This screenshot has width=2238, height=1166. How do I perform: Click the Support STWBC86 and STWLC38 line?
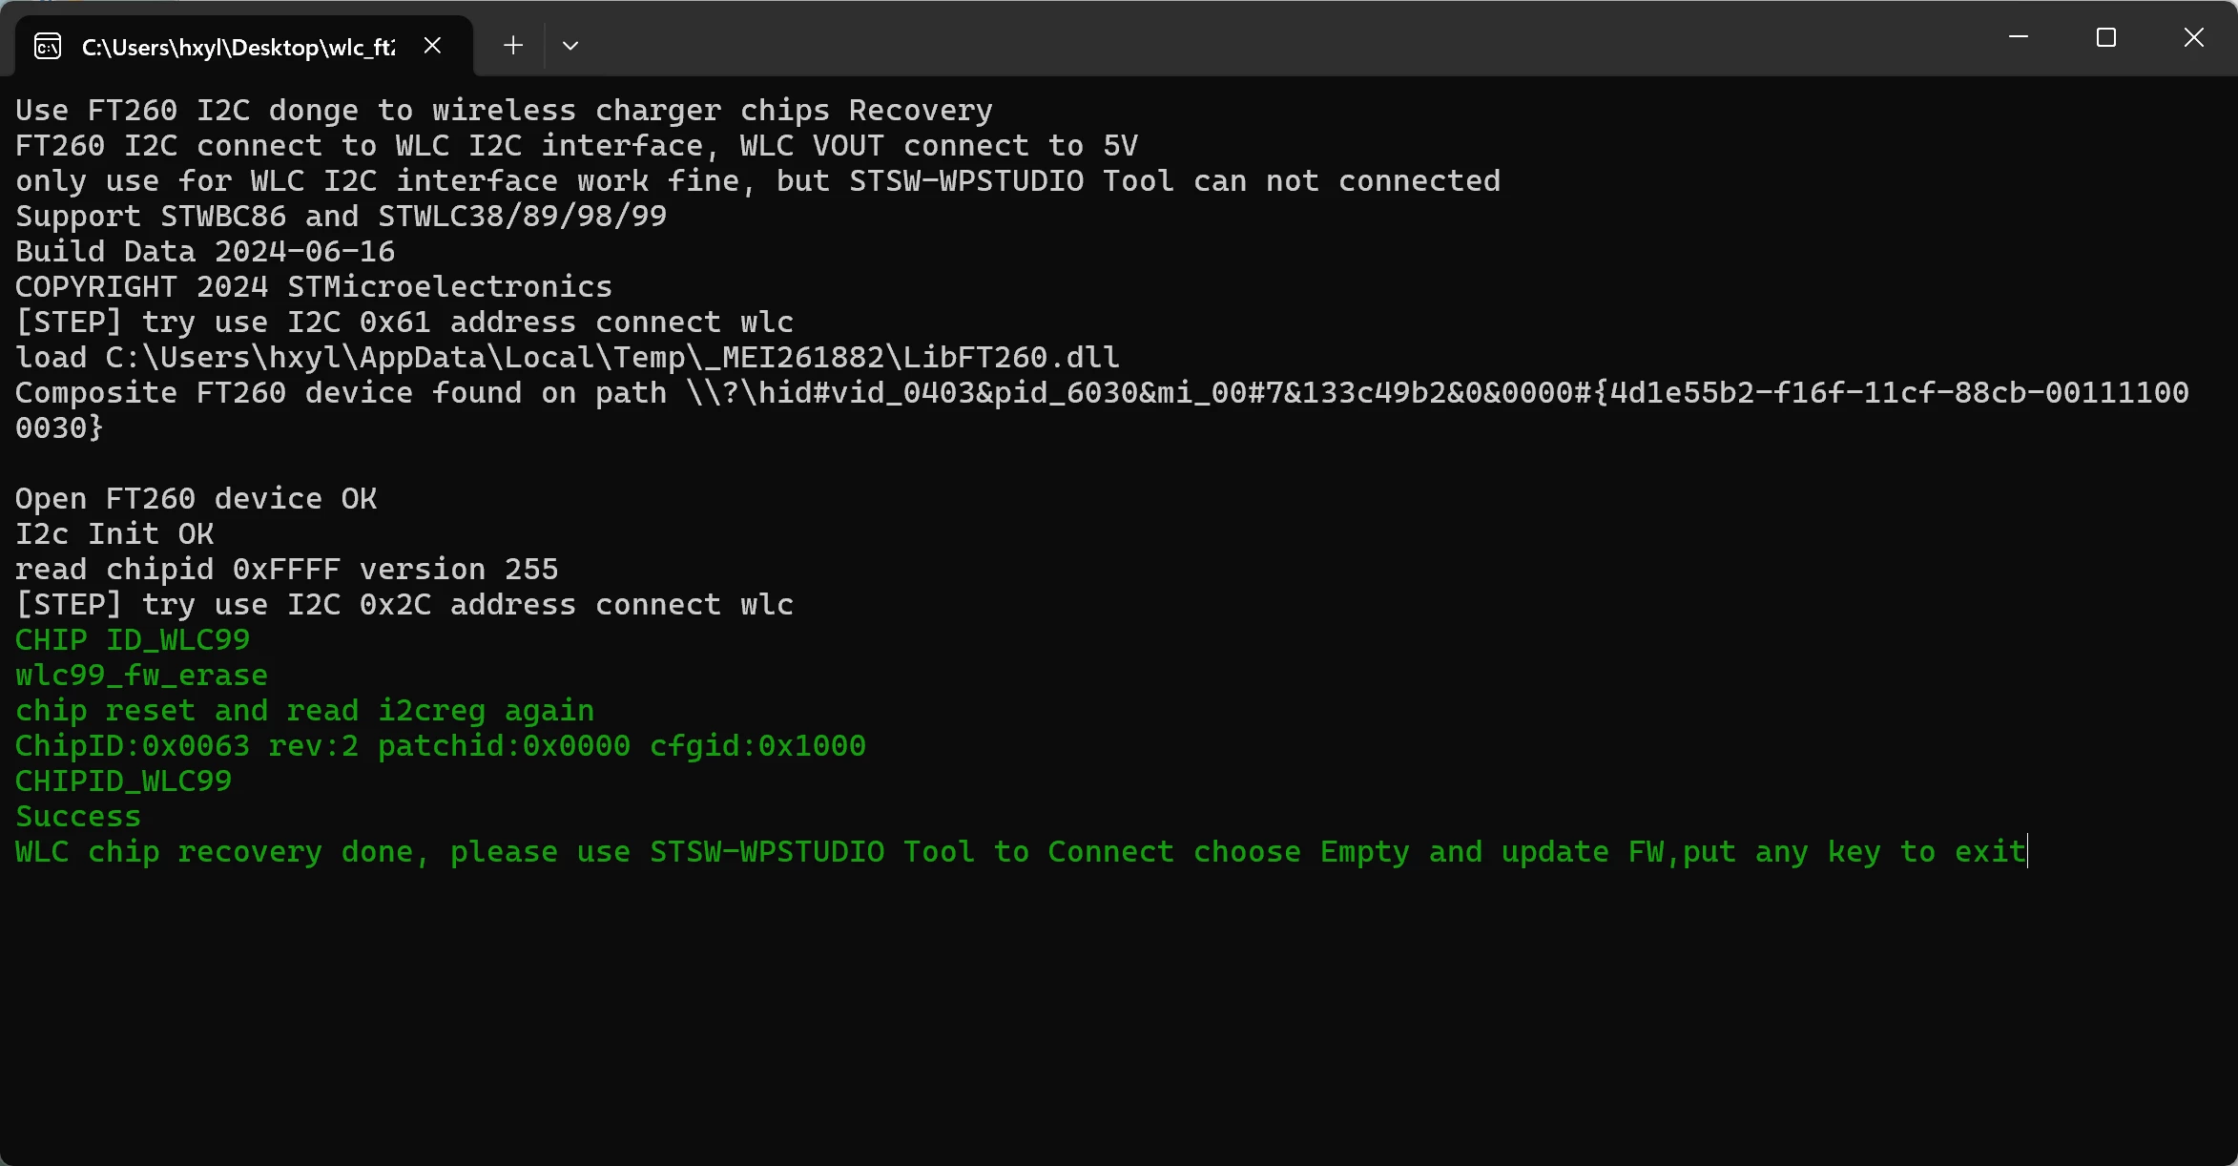click(x=341, y=217)
